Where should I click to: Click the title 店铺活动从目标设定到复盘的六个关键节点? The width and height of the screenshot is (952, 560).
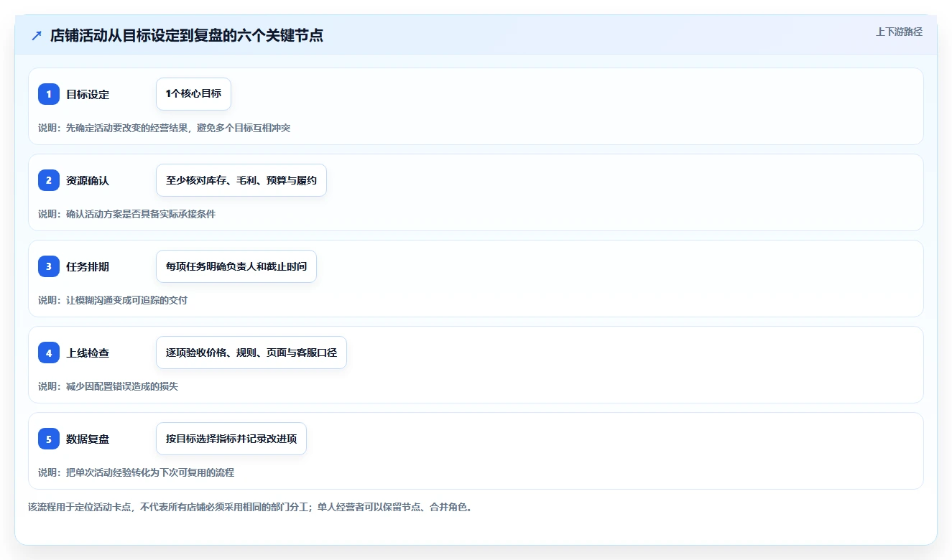point(187,35)
